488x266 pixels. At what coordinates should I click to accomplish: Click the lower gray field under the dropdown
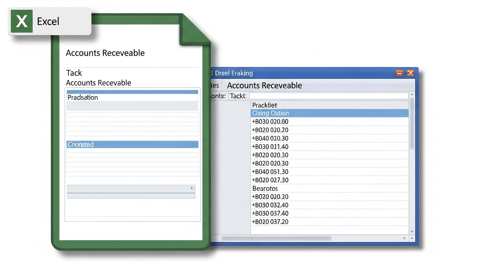click(131, 196)
